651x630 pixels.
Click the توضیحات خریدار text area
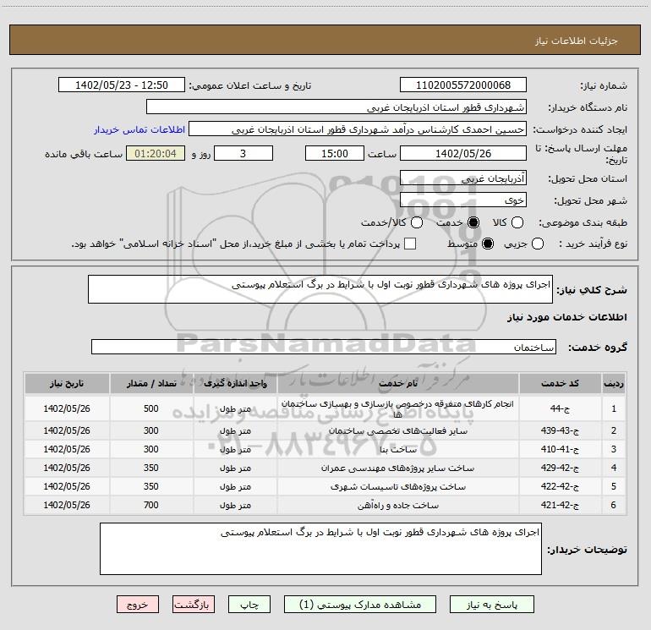(320, 549)
